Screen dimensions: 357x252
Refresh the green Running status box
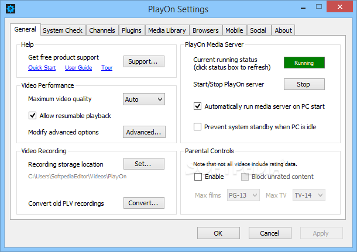(304, 63)
